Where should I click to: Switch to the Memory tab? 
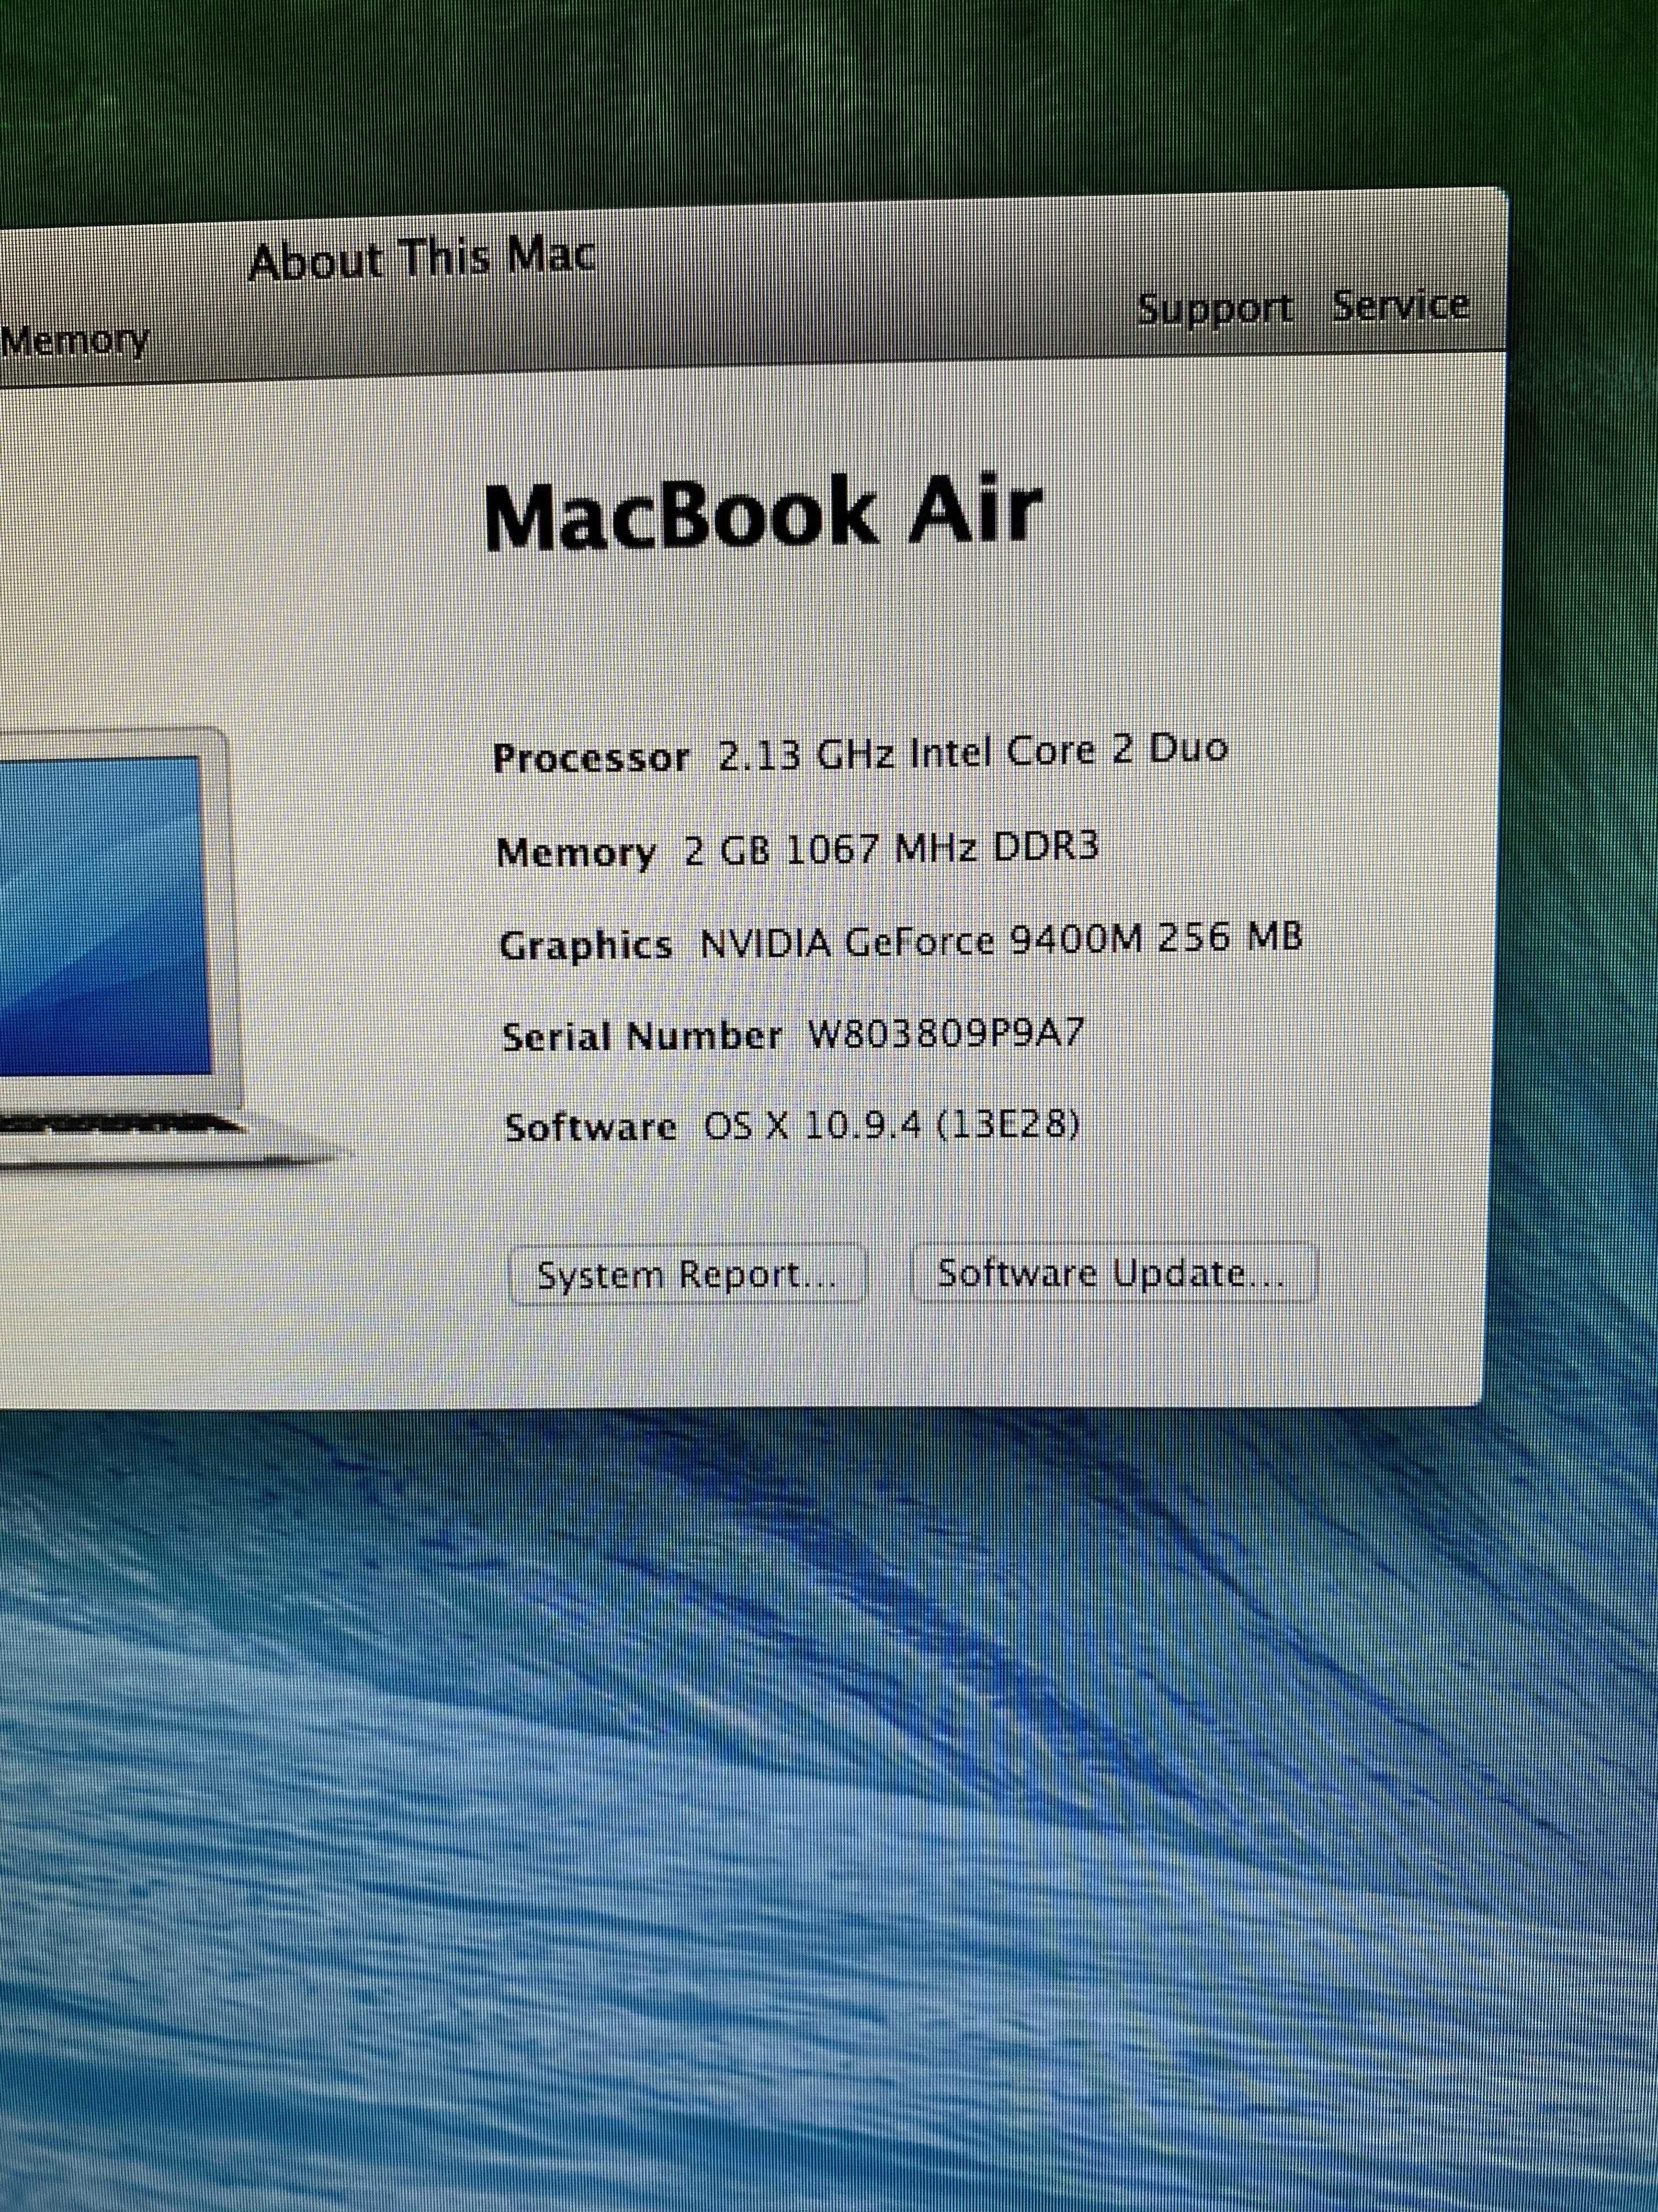pos(74,341)
